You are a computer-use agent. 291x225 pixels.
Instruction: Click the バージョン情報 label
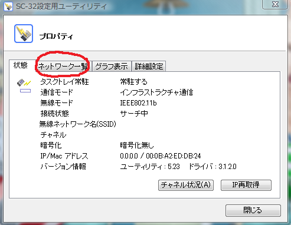[x=63, y=167]
